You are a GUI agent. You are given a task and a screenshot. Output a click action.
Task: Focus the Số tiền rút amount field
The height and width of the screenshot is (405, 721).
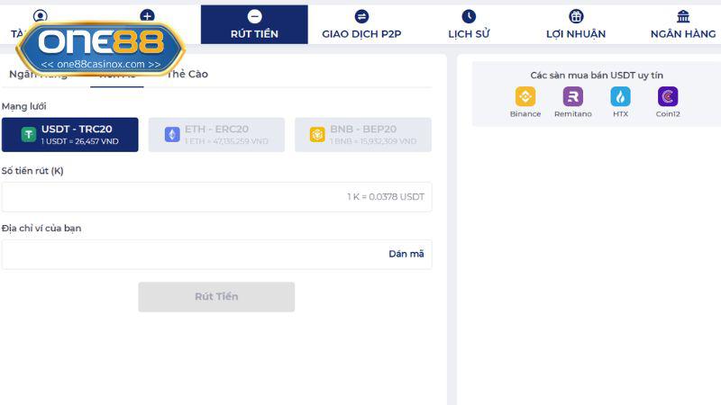click(171, 197)
